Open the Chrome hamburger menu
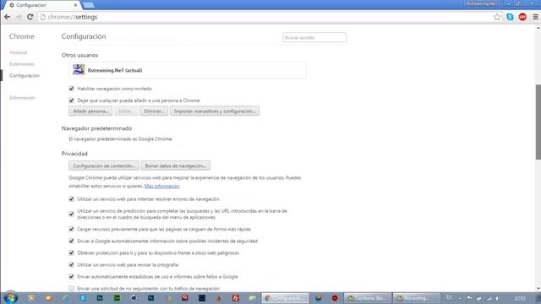This screenshot has height=304, width=541. pos(535,17)
